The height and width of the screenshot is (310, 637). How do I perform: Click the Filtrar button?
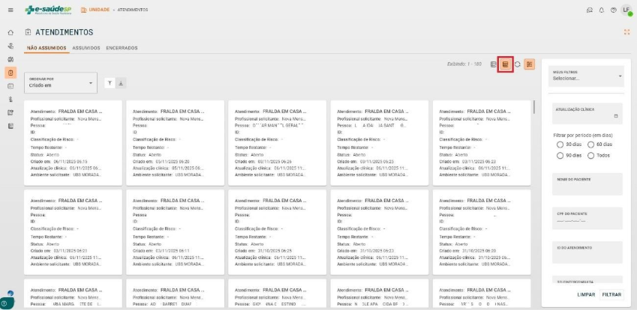[611, 294]
